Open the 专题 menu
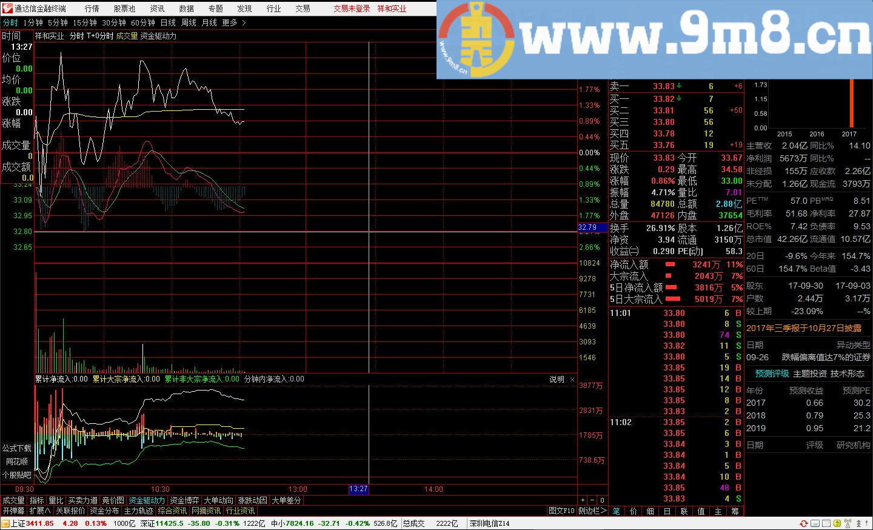Screen dimensions: 873x530 (216, 8)
